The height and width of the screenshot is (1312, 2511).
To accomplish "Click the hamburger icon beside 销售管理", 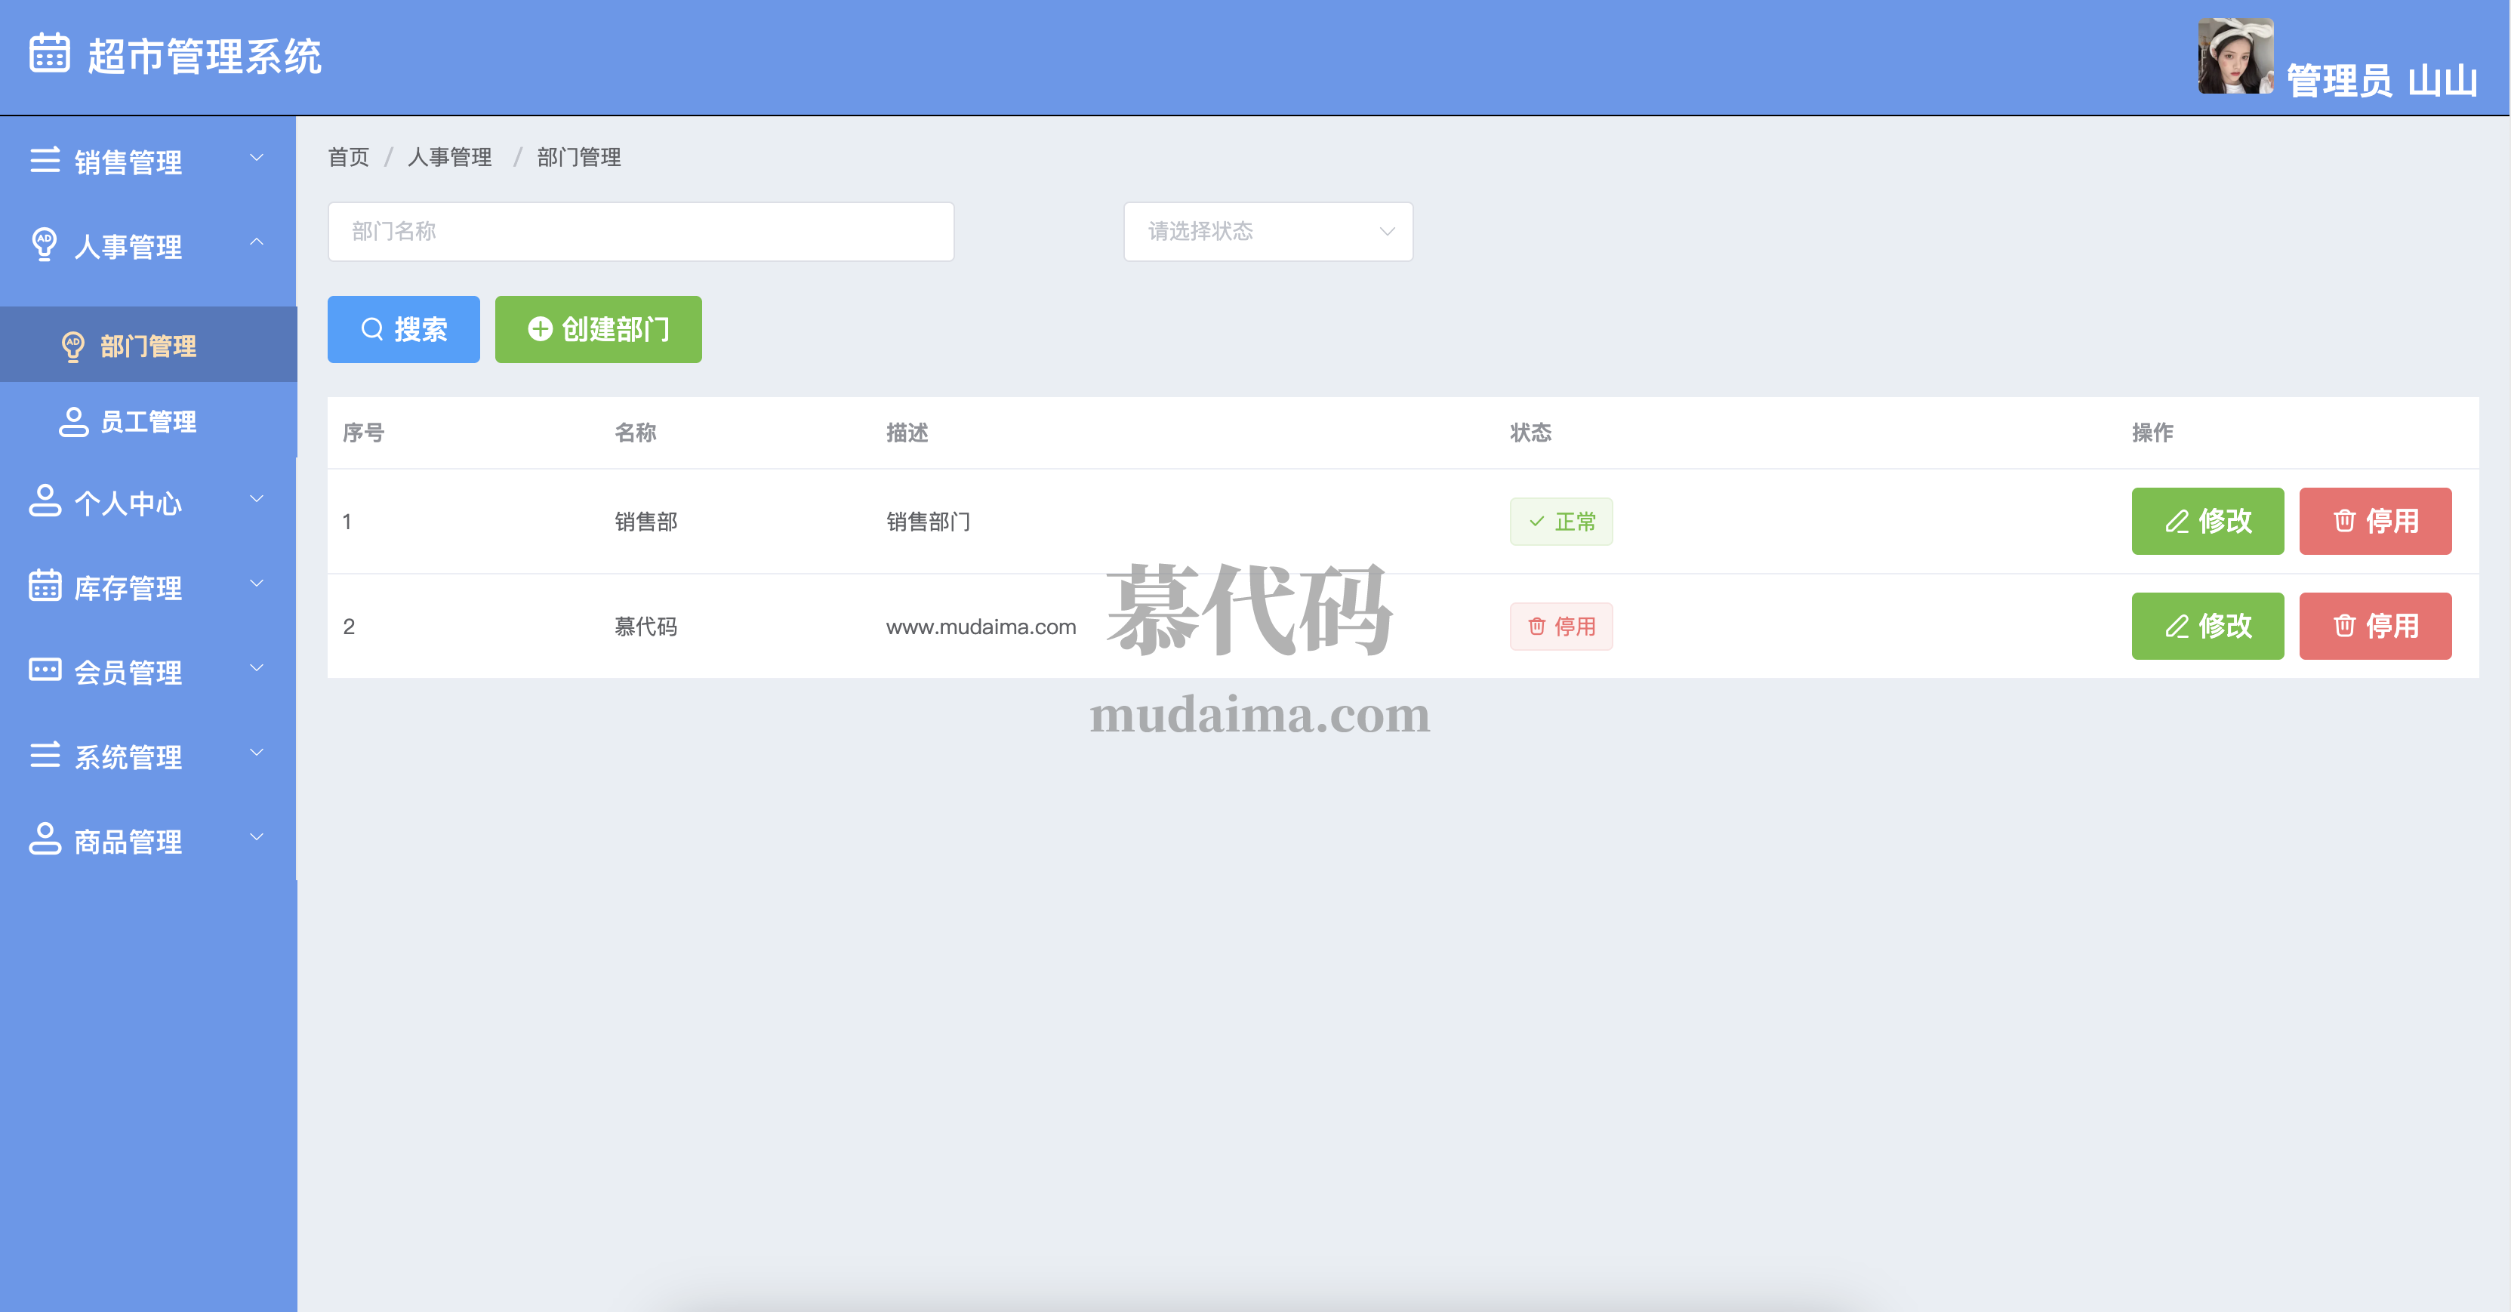I will click(x=45, y=160).
